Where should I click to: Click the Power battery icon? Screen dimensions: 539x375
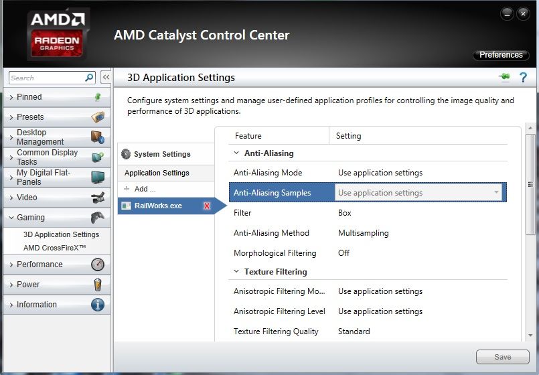98,285
